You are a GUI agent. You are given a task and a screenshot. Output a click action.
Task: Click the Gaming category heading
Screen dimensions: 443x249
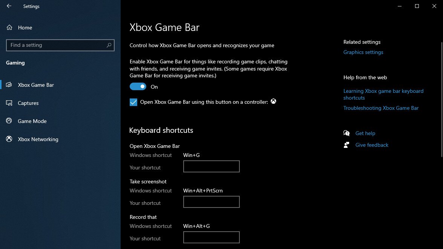coord(15,63)
